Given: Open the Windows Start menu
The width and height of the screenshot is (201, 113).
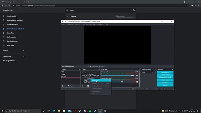Looking at the screenshot, I should point(3,111).
